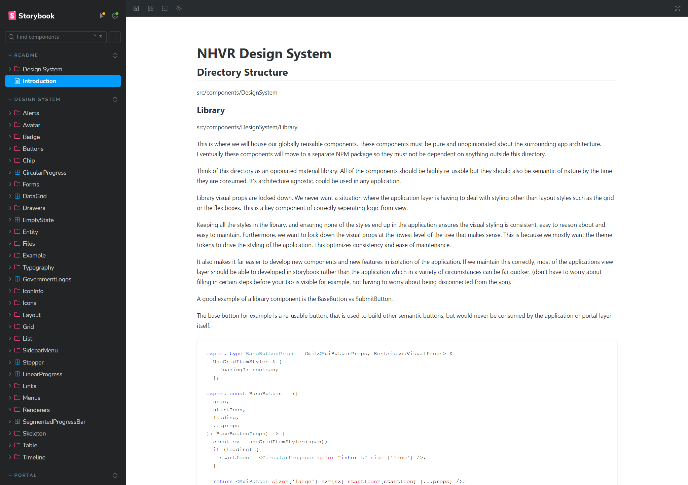Screen dimensions: 688x485
Task: Expand the Typography folder in the sidebar
Action: [38, 267]
